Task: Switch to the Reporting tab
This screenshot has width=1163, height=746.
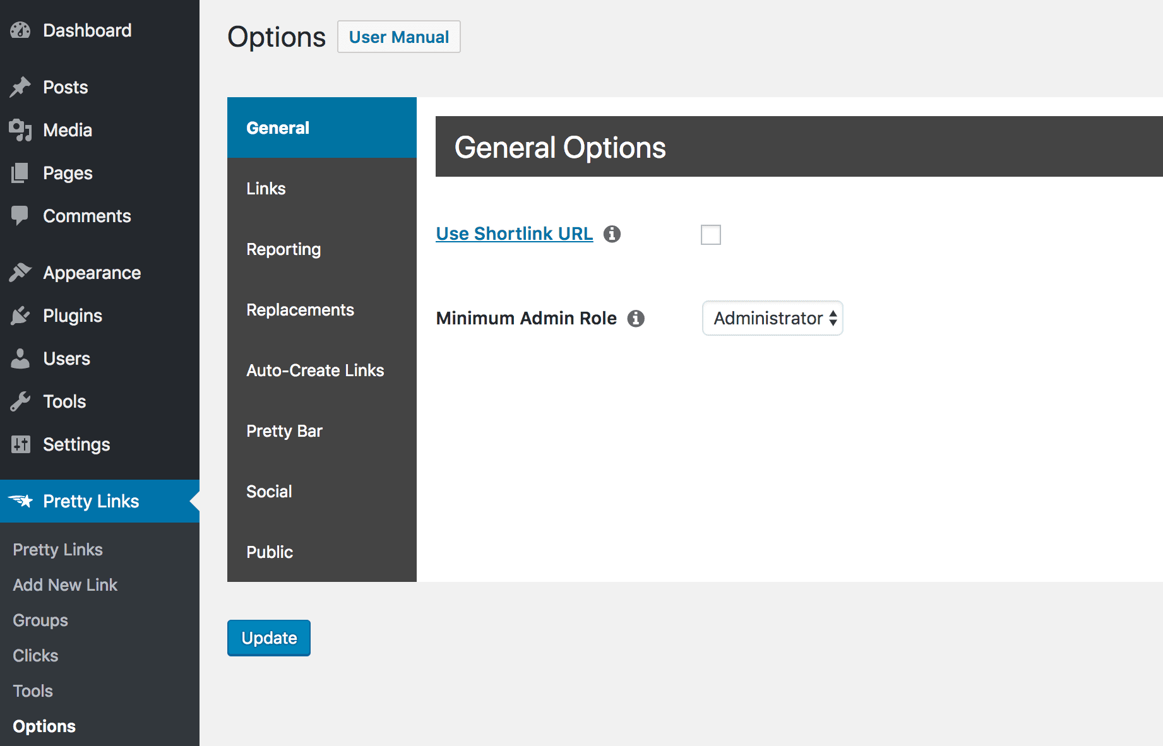Action: point(283,249)
